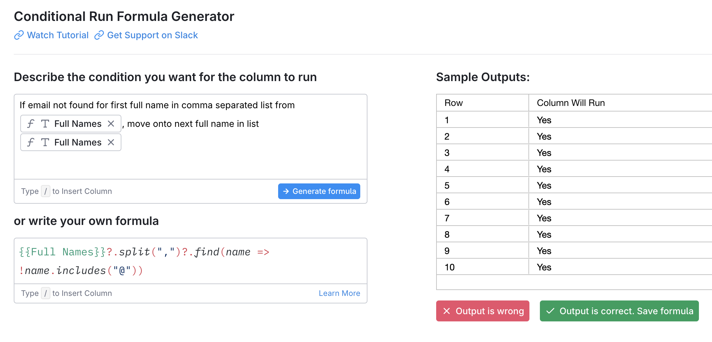The height and width of the screenshot is (342, 712).
Task: Click the text type icon in first Full Names chip
Action: pyautogui.click(x=45, y=124)
